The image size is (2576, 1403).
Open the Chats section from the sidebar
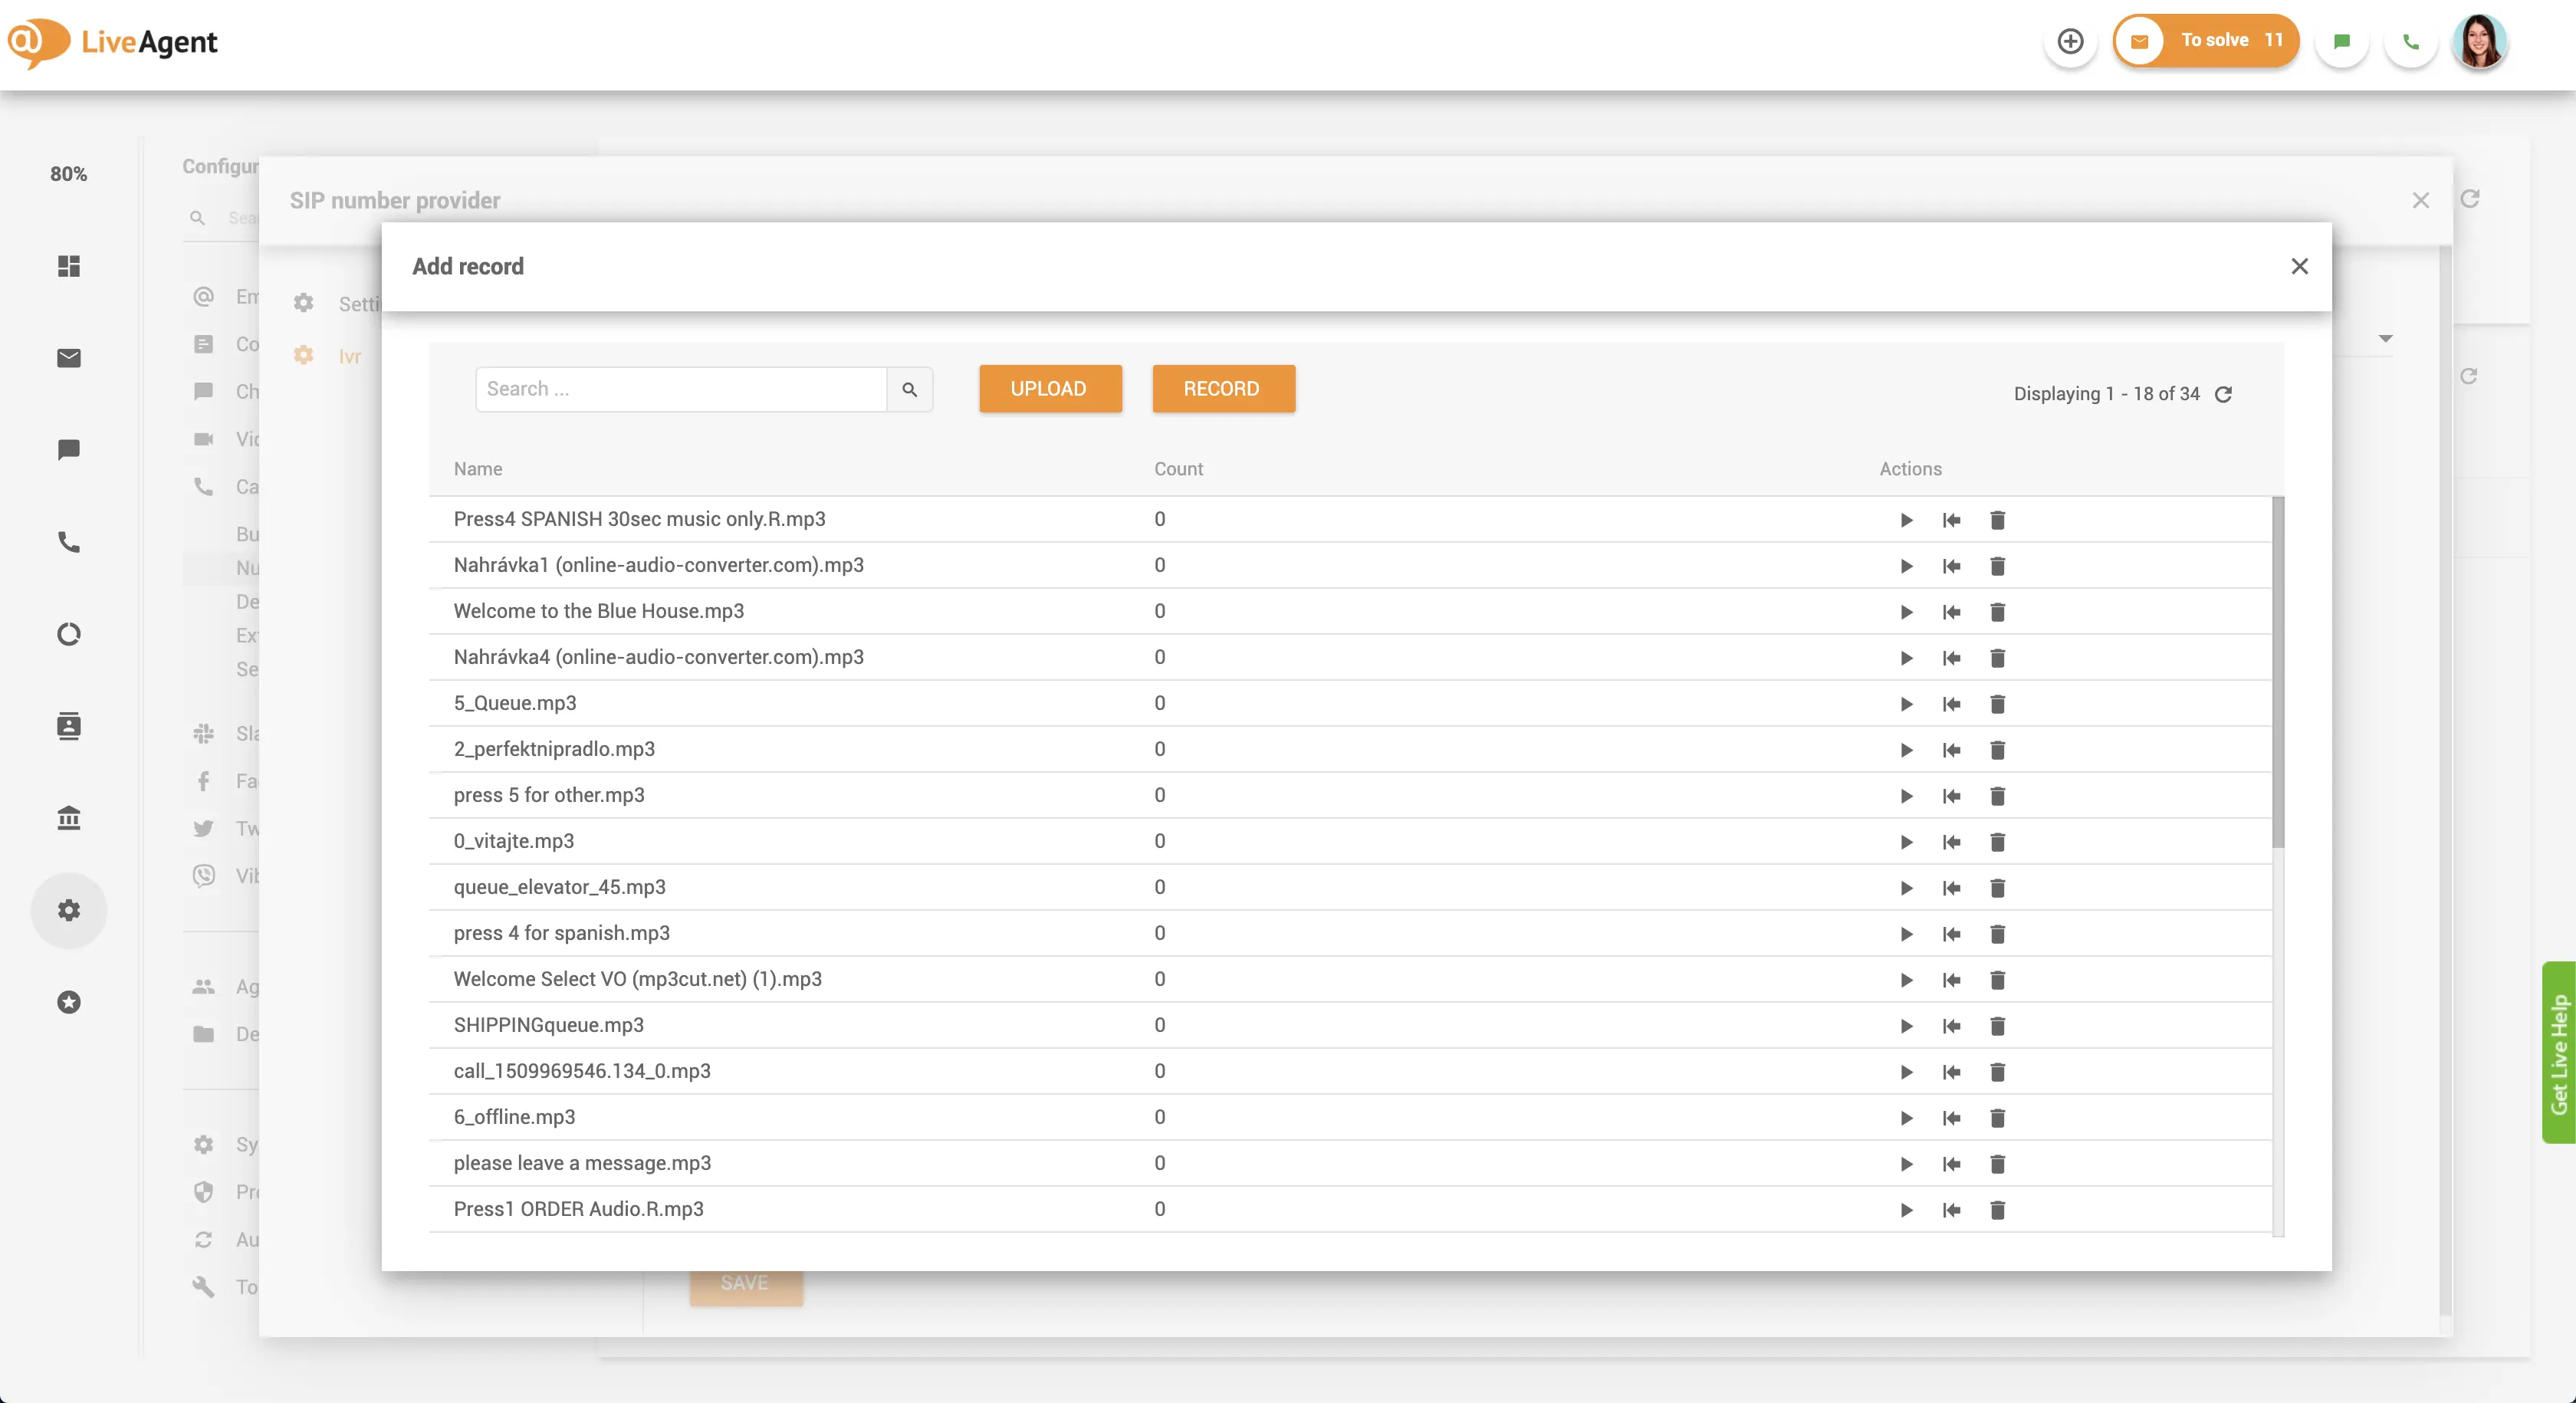click(x=69, y=448)
